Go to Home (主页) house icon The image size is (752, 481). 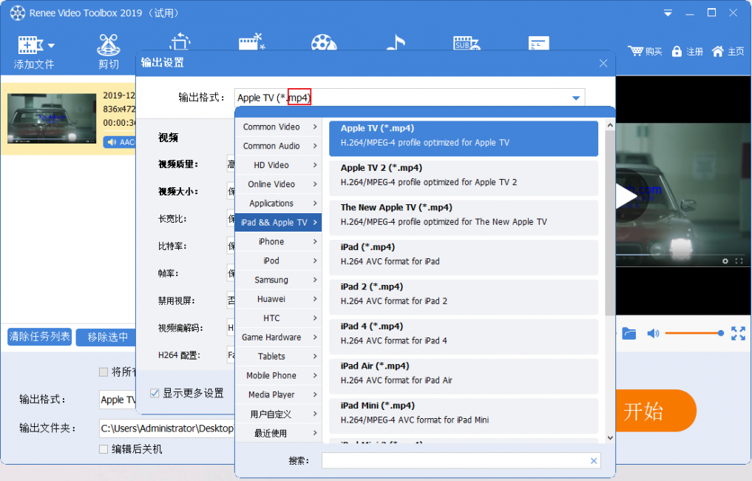coord(717,51)
